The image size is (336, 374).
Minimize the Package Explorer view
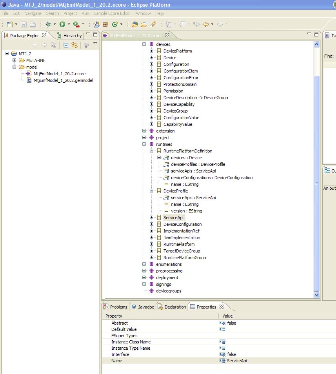pyautogui.click(x=88, y=34)
